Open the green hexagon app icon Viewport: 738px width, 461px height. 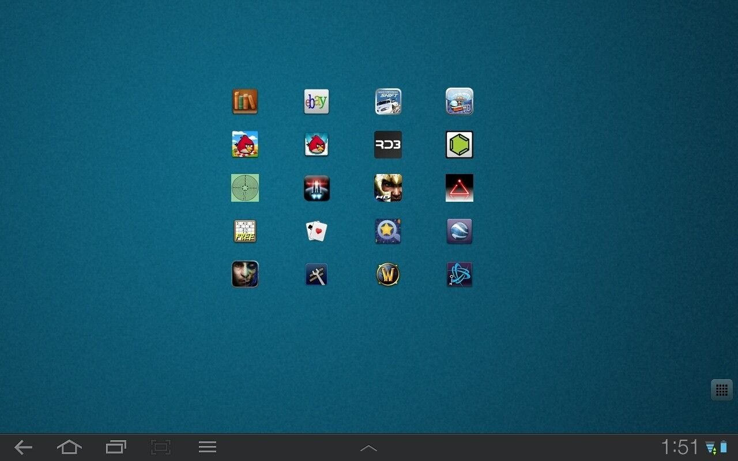[460, 144]
